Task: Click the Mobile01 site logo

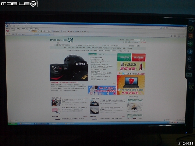Action: pyautogui.click(x=62, y=40)
